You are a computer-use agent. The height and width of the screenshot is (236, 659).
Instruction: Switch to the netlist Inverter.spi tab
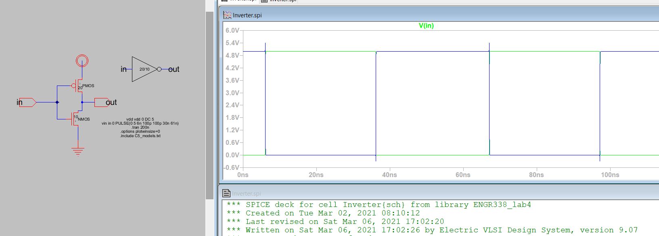279,1
